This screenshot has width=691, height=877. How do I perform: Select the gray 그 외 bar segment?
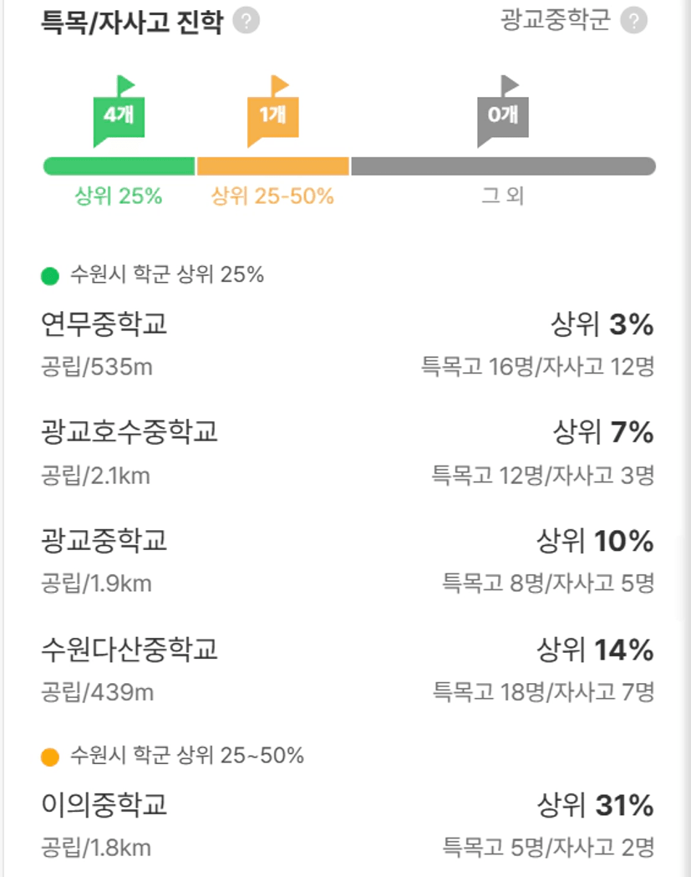[503, 166]
